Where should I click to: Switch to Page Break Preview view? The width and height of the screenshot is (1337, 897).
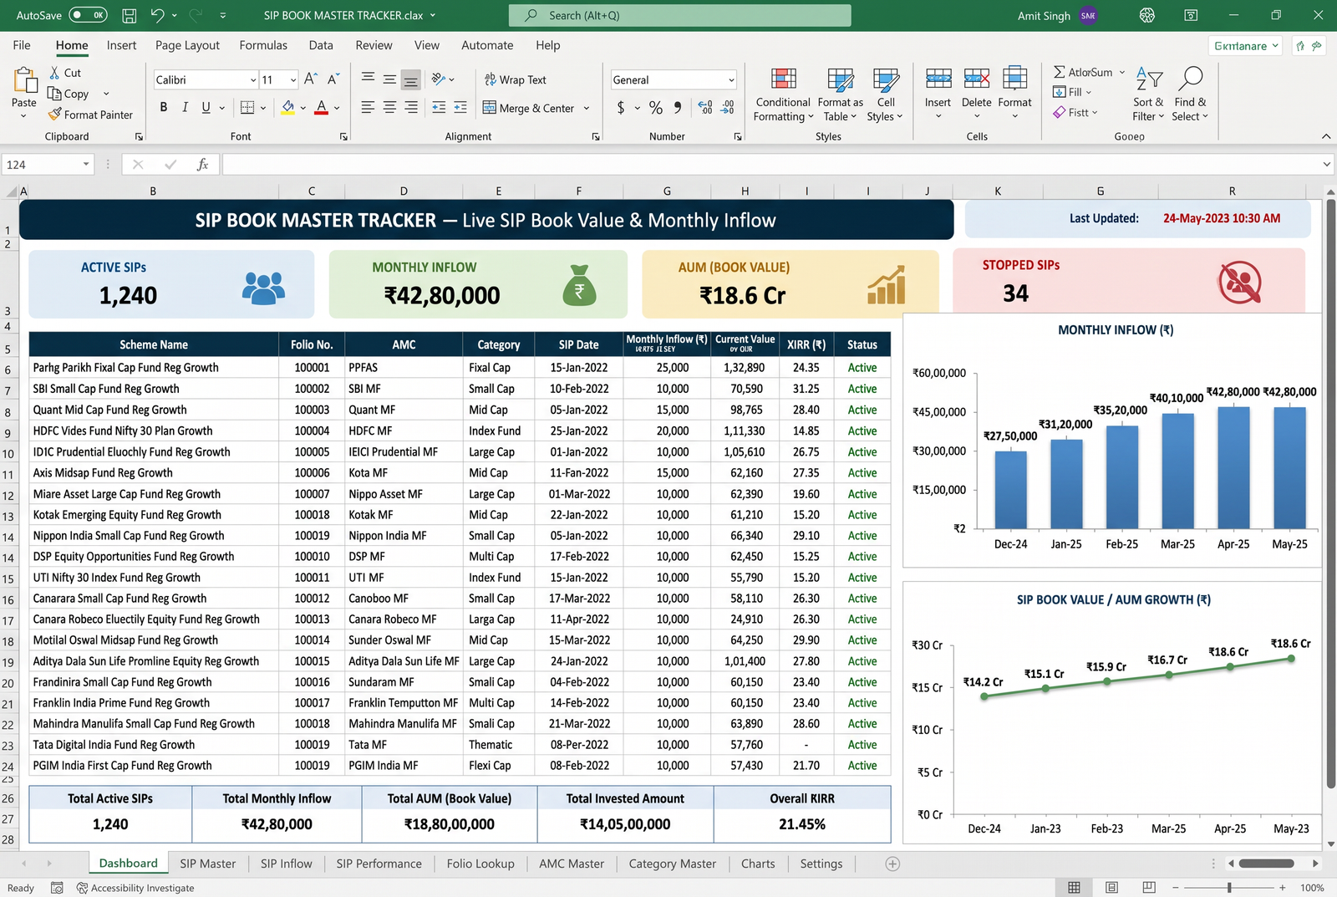(1149, 887)
